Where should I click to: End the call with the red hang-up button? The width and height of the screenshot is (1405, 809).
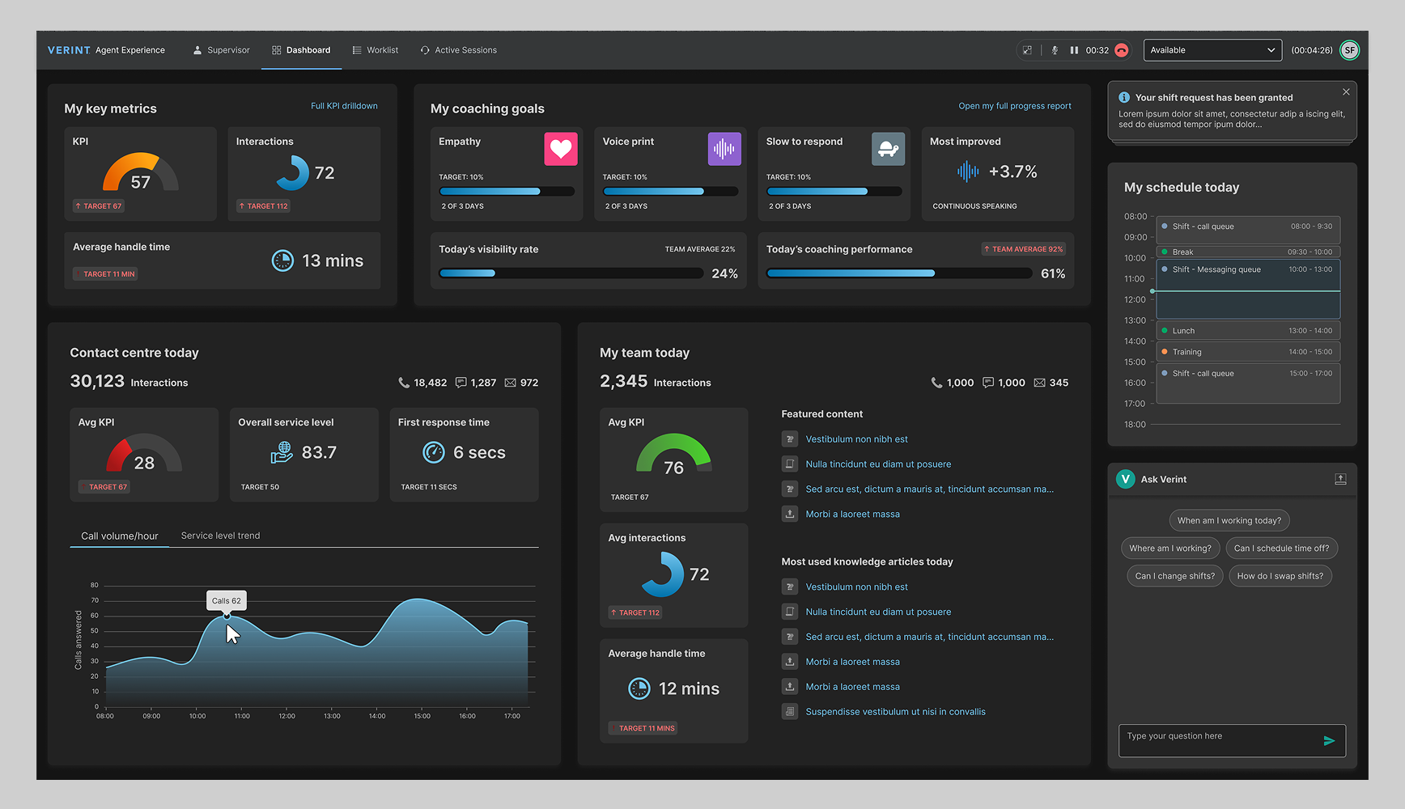click(1121, 50)
